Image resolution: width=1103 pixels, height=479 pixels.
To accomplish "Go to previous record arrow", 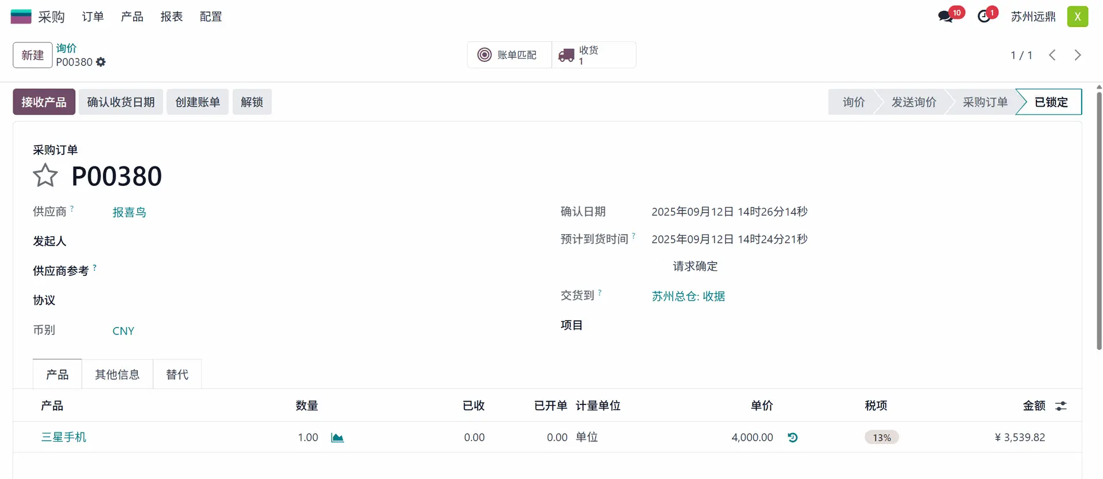I will [x=1052, y=55].
